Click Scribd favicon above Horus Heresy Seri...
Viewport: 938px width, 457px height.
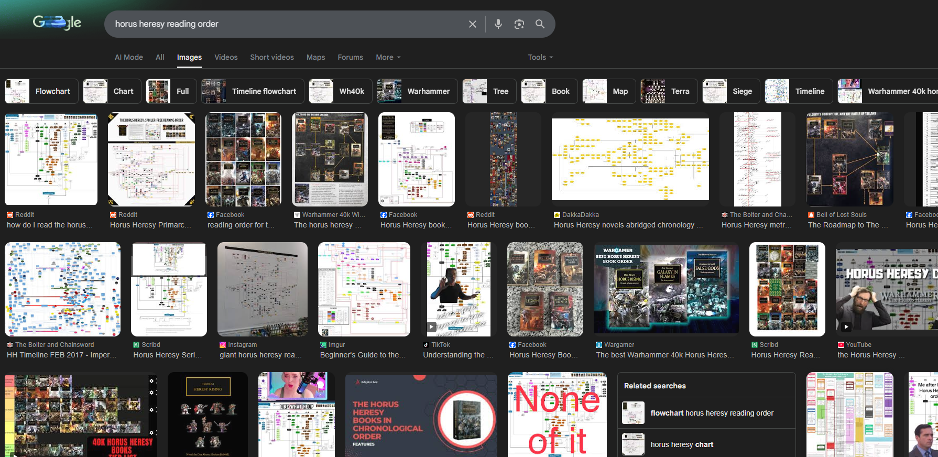coord(136,345)
